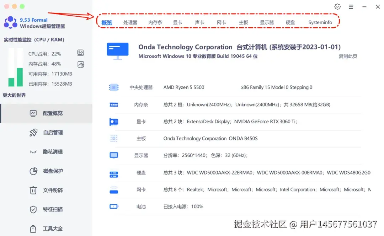
Task: Open 隐私清理 in the sidebar
Action: [x=47, y=152]
